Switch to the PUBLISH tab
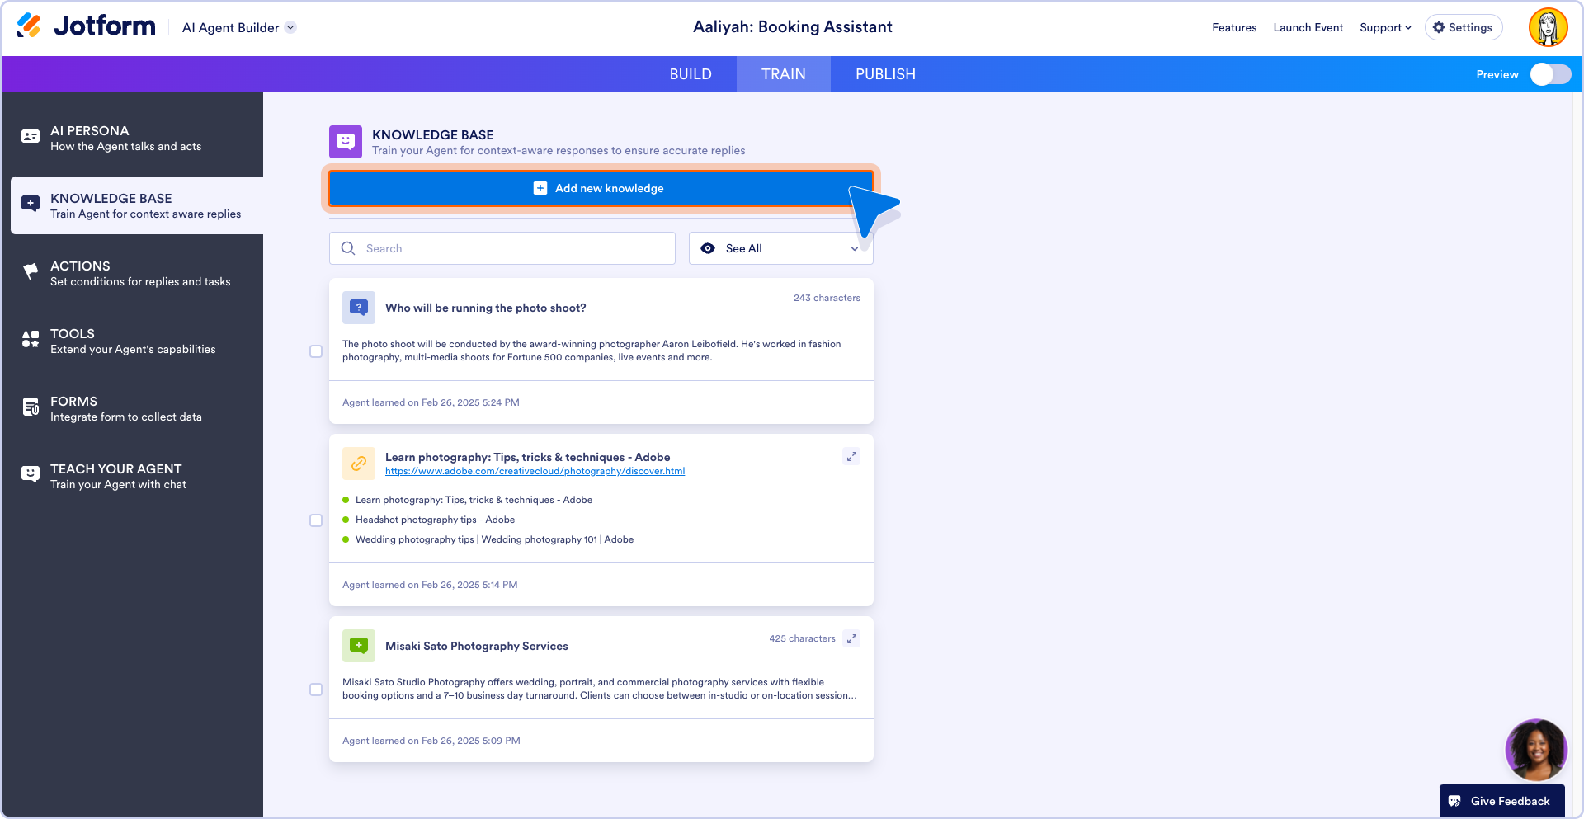 [x=885, y=74]
